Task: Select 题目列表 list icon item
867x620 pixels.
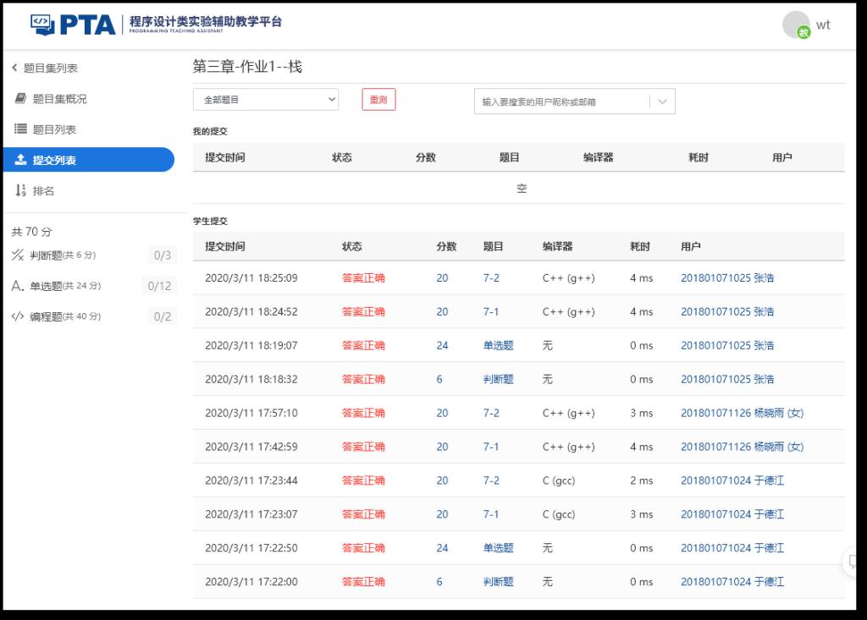Action: pos(21,129)
